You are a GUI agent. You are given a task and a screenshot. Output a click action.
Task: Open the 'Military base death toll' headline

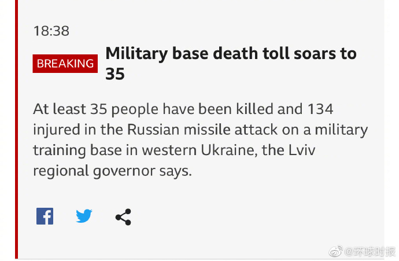click(x=230, y=54)
